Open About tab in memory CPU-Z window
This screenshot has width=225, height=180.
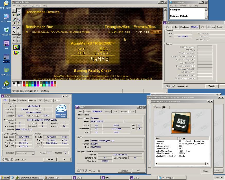(219, 27)
